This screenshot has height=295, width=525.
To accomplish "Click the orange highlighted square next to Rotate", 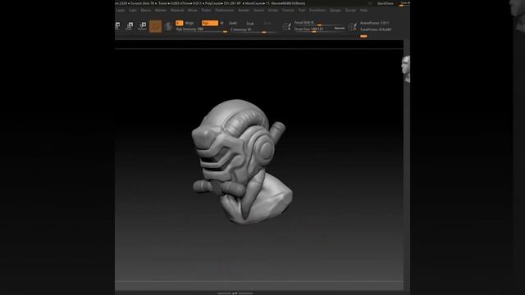I will [x=155, y=26].
